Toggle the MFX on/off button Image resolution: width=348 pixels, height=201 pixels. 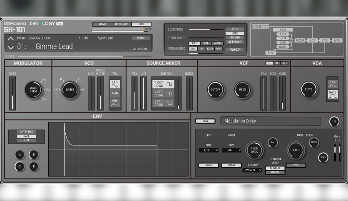pos(205,121)
